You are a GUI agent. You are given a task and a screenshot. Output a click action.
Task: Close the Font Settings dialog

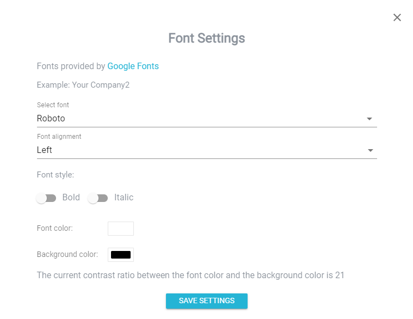coord(397,17)
